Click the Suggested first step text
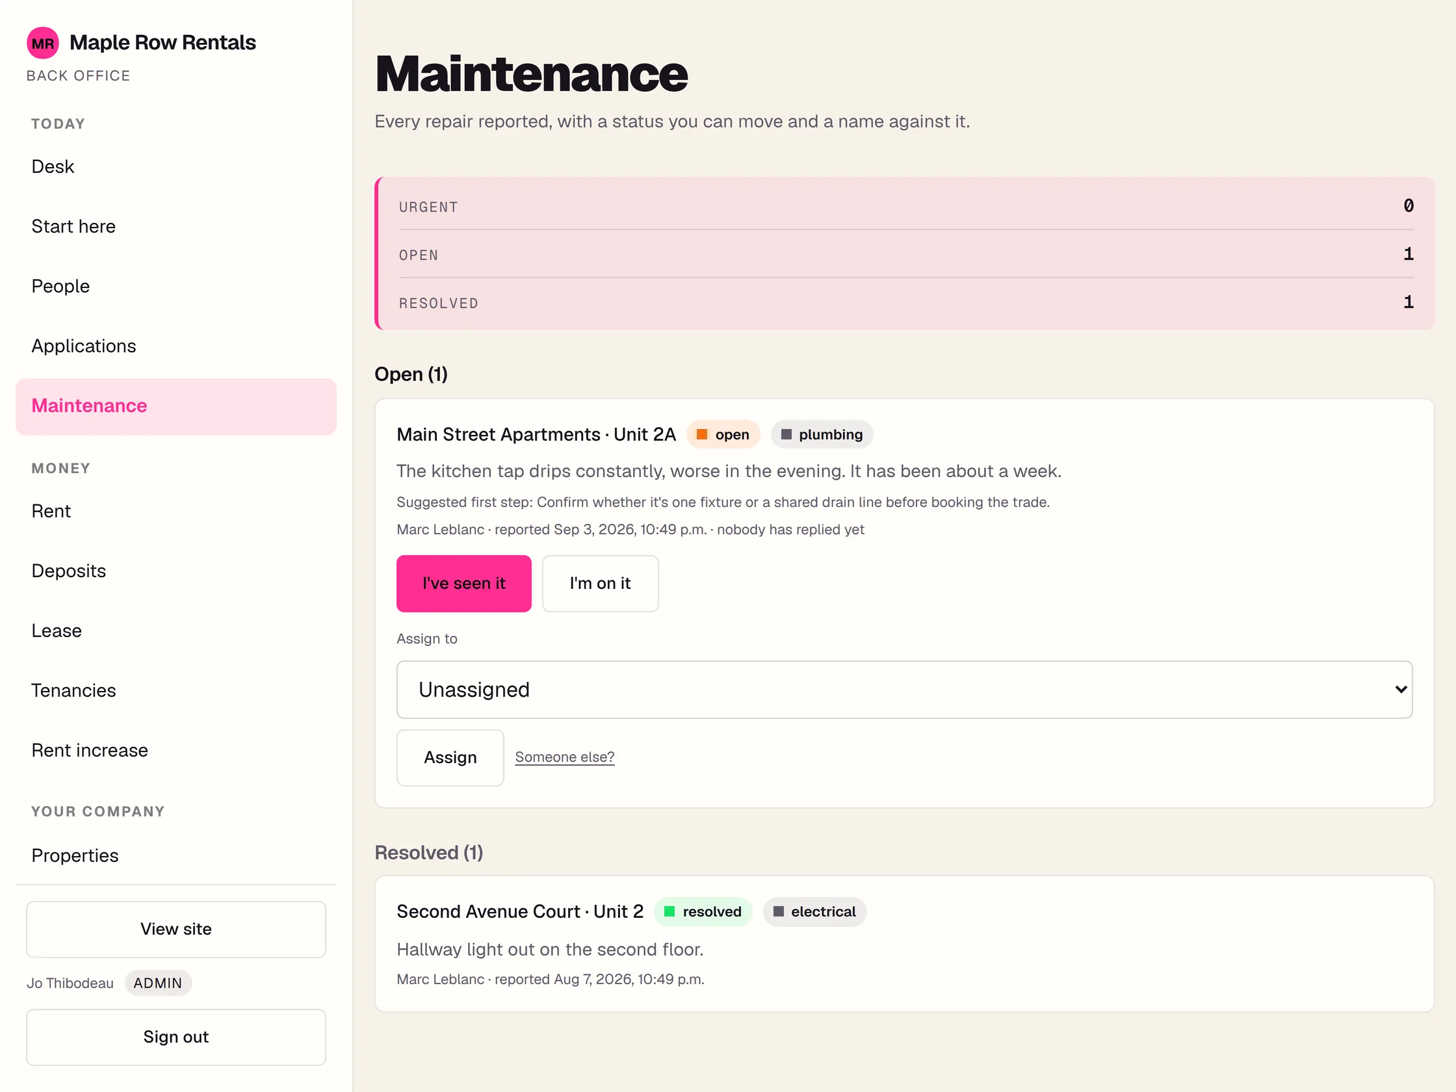This screenshot has width=1456, height=1092. coord(723,502)
